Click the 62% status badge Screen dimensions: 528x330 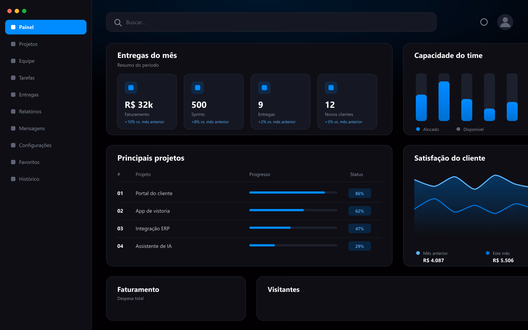pyautogui.click(x=360, y=211)
